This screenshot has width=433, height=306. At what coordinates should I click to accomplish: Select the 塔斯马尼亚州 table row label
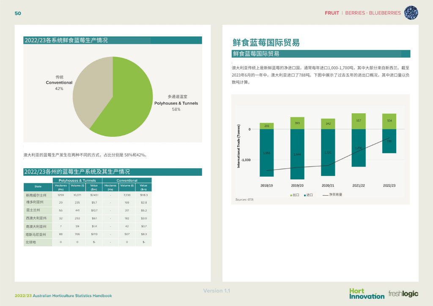[36, 234]
